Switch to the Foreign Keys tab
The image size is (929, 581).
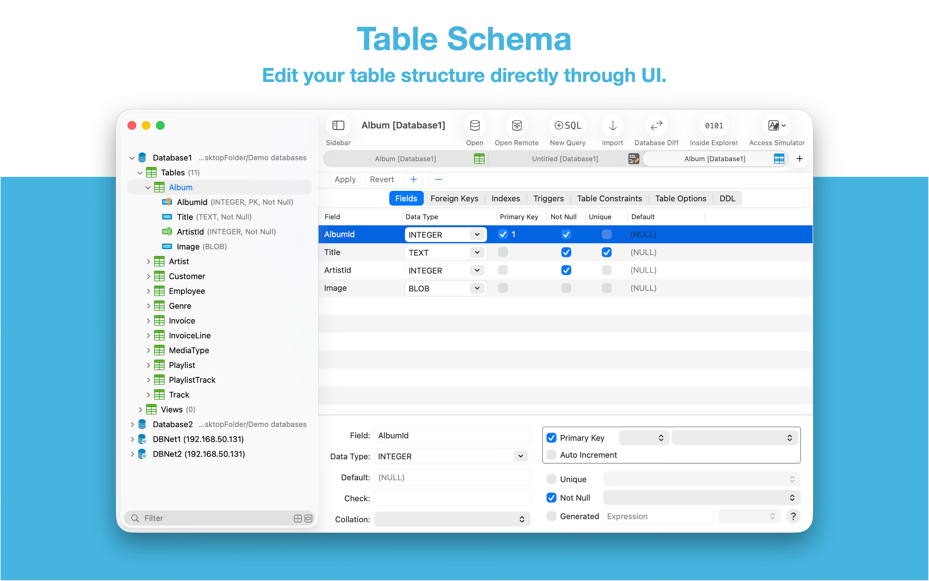point(454,198)
